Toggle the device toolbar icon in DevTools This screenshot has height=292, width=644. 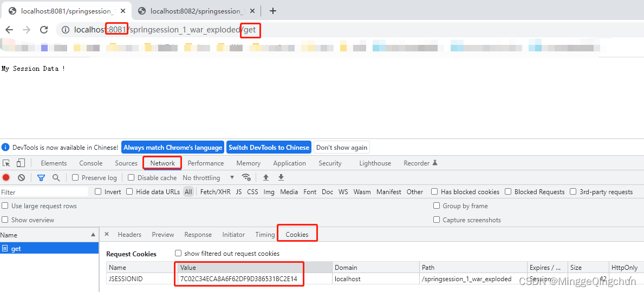coord(21,163)
